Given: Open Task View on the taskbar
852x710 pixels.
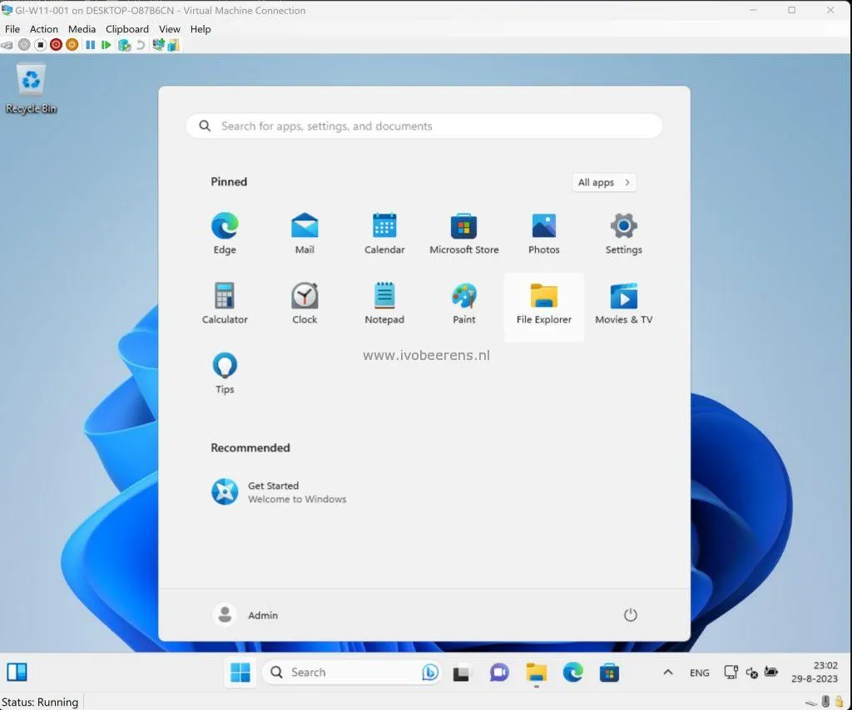Looking at the screenshot, I should [461, 673].
